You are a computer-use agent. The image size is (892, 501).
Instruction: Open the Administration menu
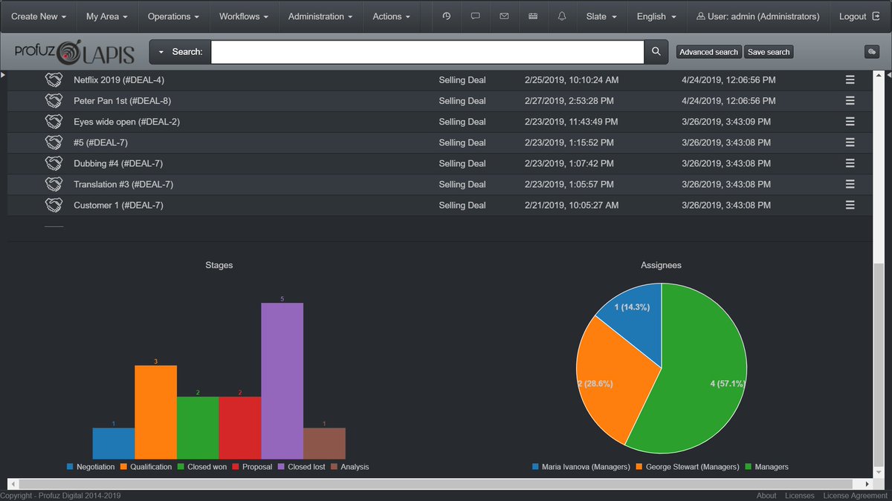320,16
